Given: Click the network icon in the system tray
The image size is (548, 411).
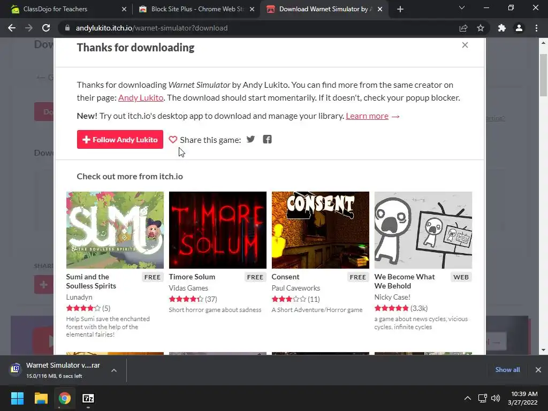Looking at the screenshot, I should click(x=483, y=398).
